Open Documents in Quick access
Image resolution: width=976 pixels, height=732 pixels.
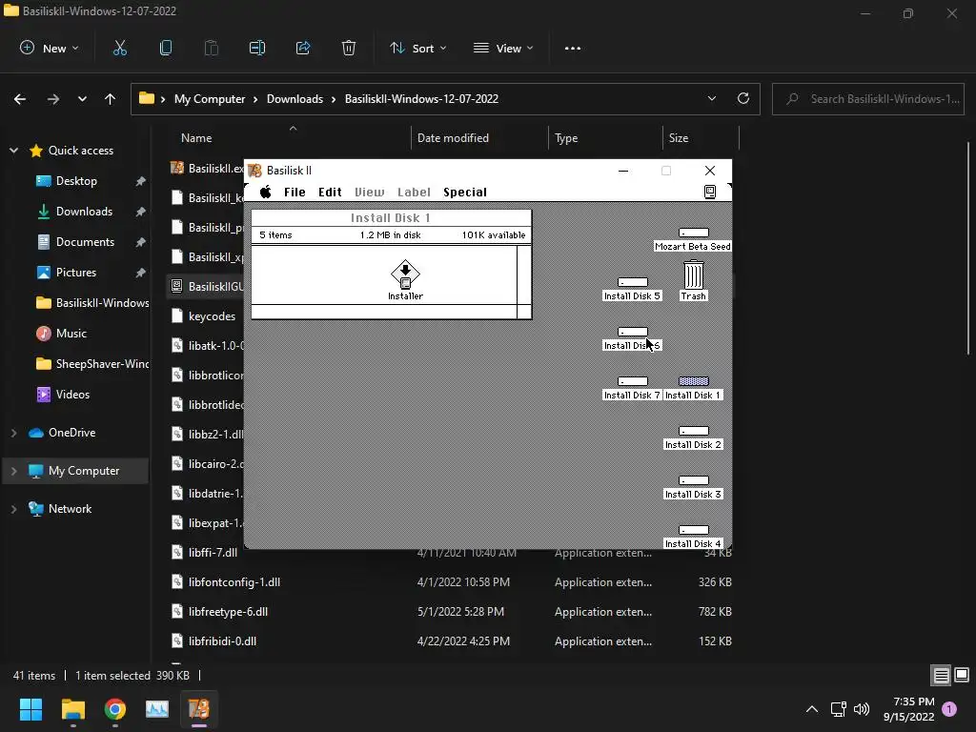point(85,242)
